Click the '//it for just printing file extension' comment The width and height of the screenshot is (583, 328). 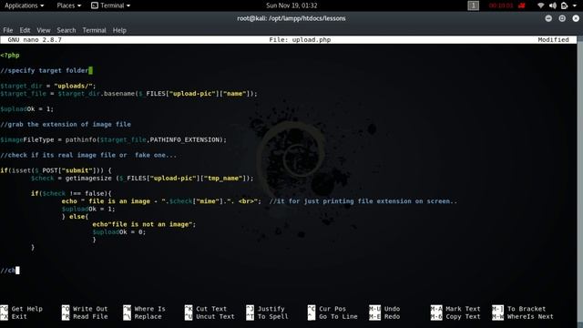363,201
